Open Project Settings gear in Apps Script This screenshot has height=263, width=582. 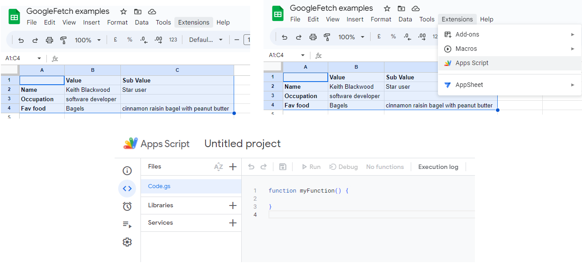point(127,242)
